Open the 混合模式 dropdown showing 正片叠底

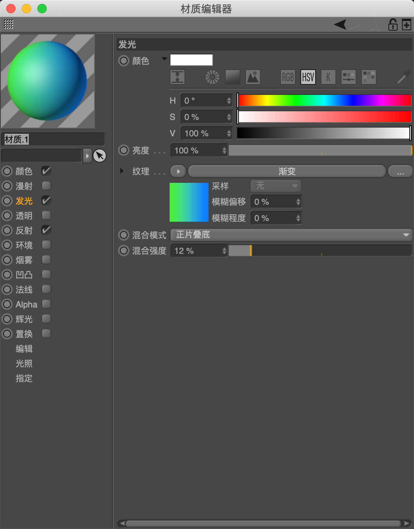pyautogui.click(x=291, y=235)
